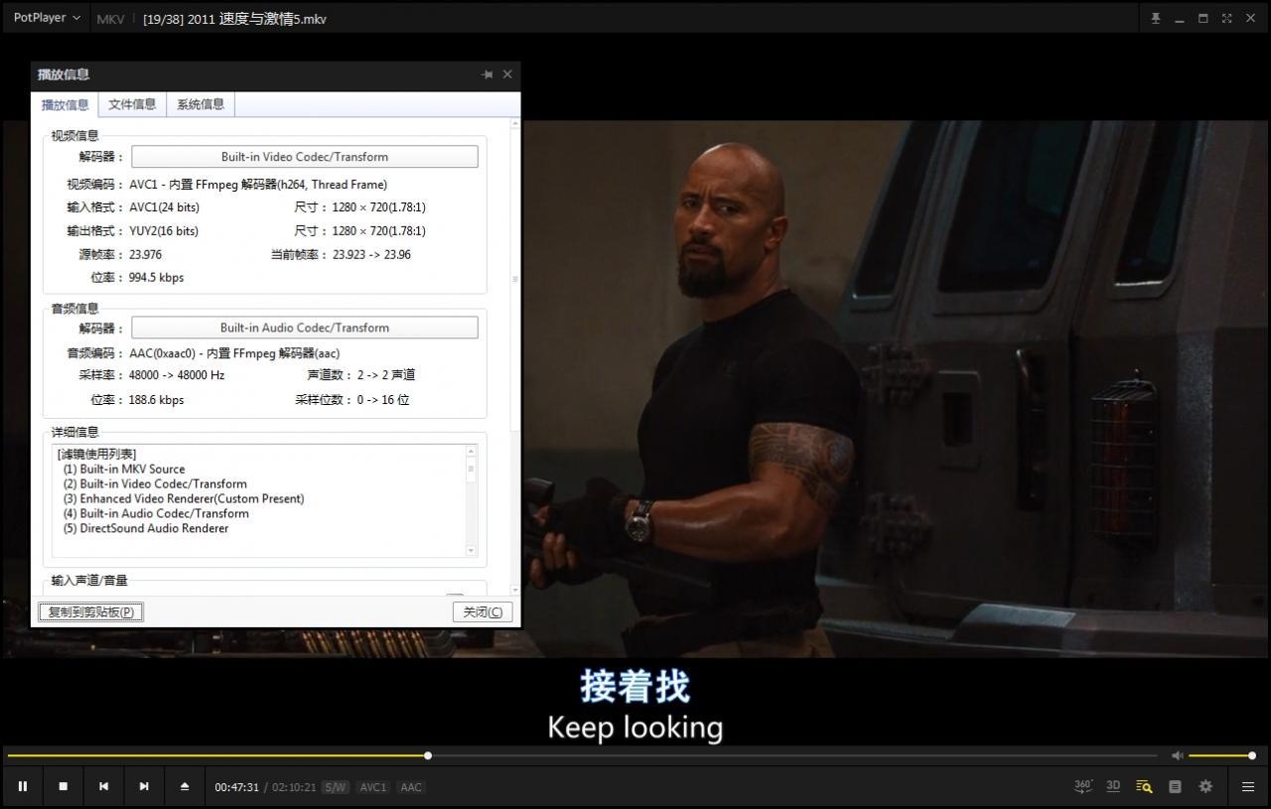Open the playlist search icon
This screenshot has width=1271, height=809.
point(1144,786)
